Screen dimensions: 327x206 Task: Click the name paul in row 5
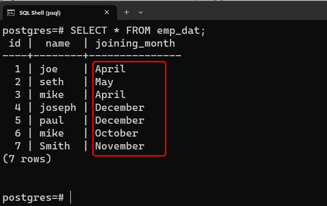click(52, 121)
